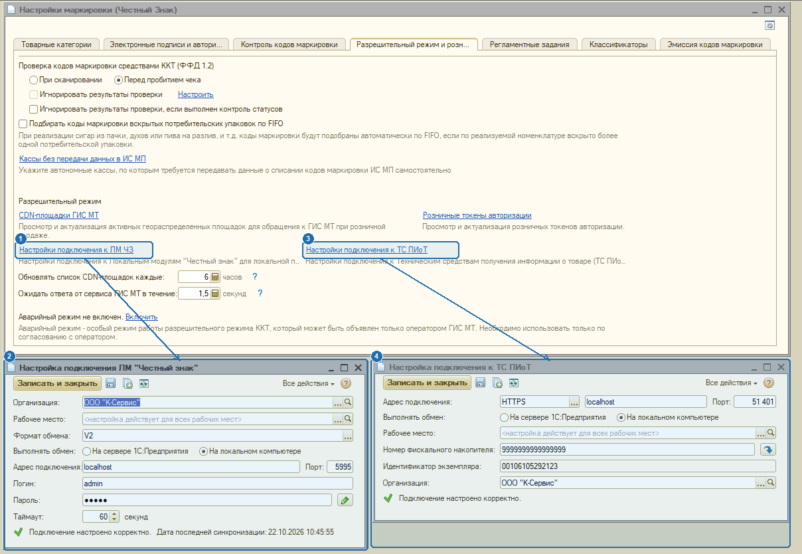
Task: Click "Записать и закрыть" in the ТС ПИоТ window
Action: (428, 383)
